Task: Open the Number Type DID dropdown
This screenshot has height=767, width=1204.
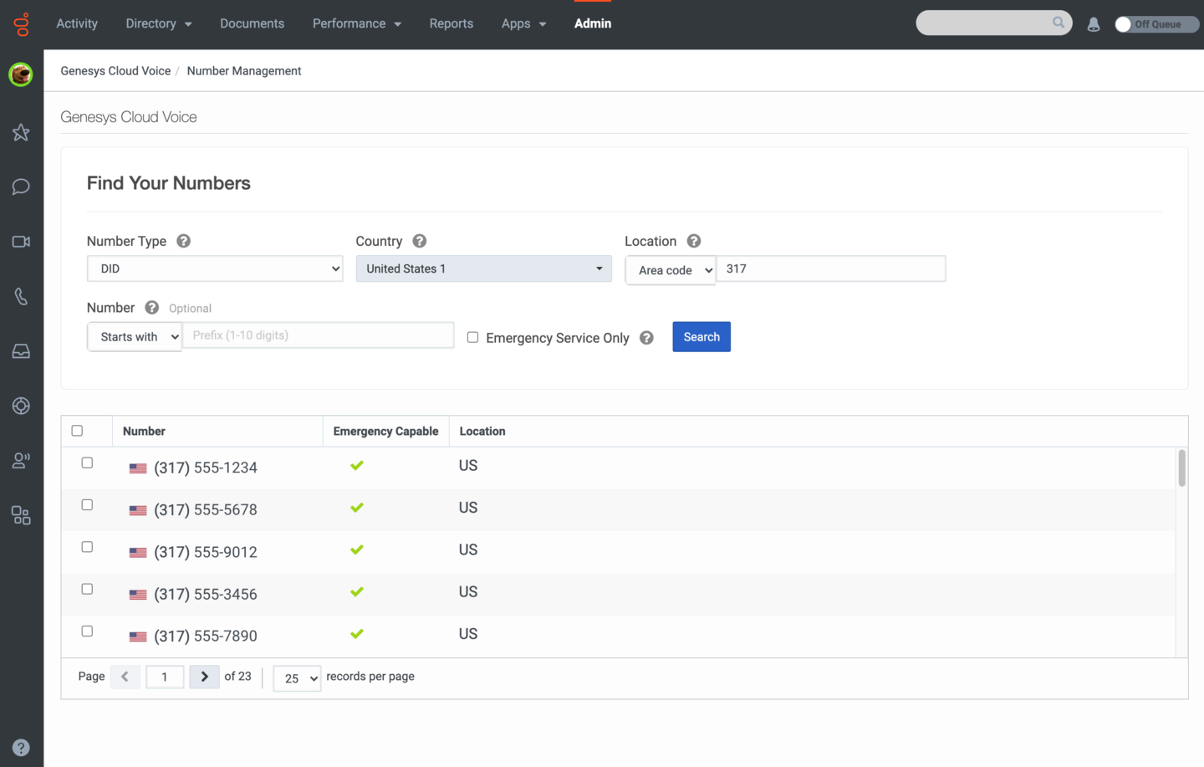Action: (x=215, y=268)
